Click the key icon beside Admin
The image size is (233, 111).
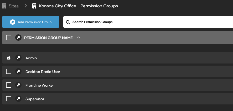coord(18,58)
